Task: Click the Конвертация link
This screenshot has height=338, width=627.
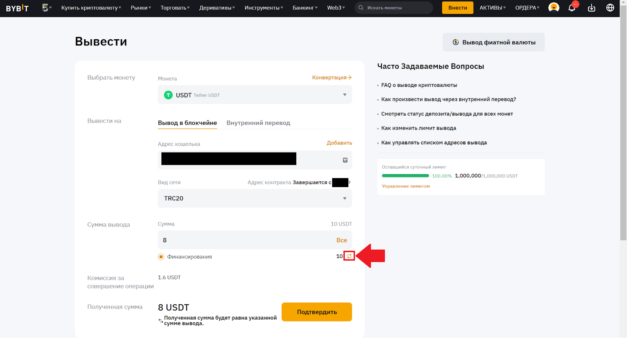Action: click(x=332, y=78)
